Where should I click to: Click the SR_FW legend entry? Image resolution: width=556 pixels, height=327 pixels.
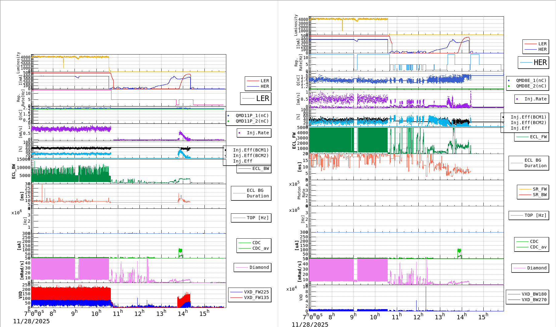539,189
